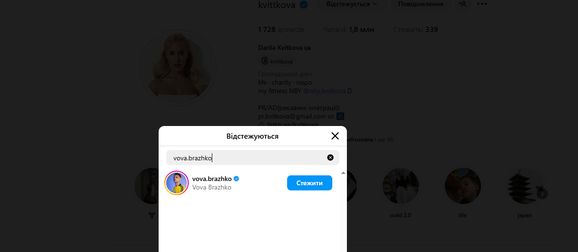Open vova.brazhko's profile picture
Screen dimensions: 578x252
pos(177,183)
